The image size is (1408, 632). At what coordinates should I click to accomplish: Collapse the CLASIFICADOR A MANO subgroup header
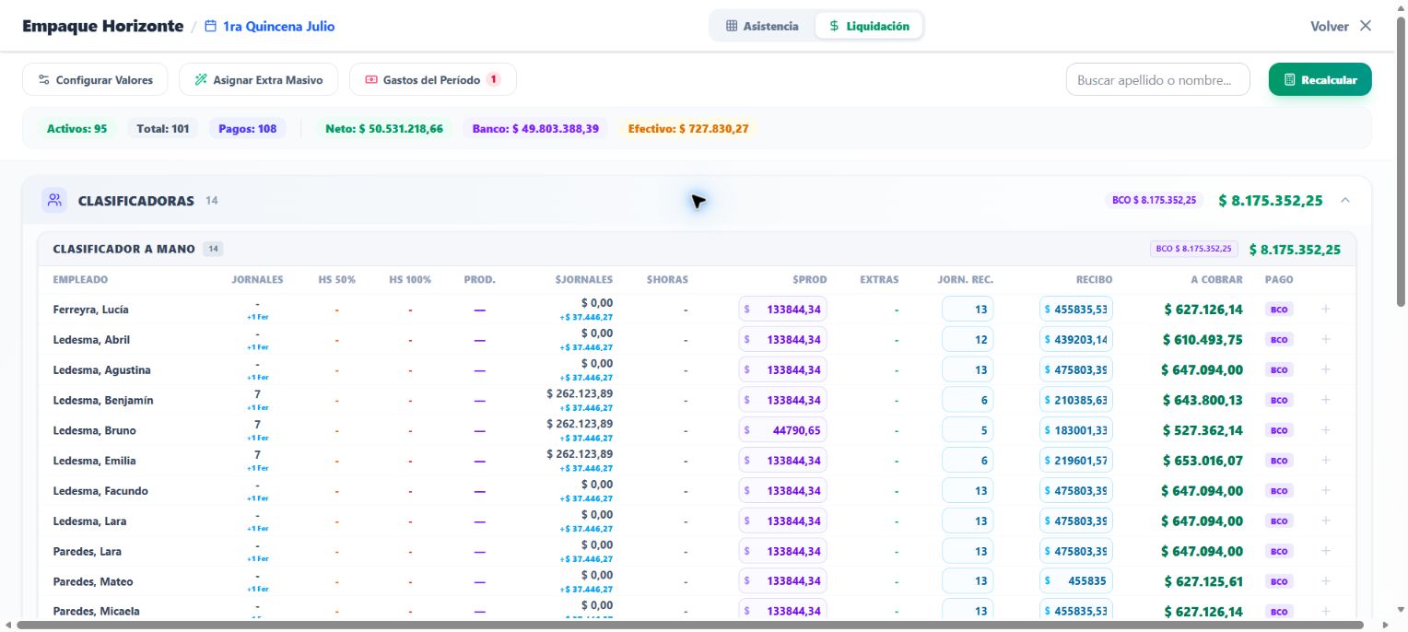tap(697, 249)
